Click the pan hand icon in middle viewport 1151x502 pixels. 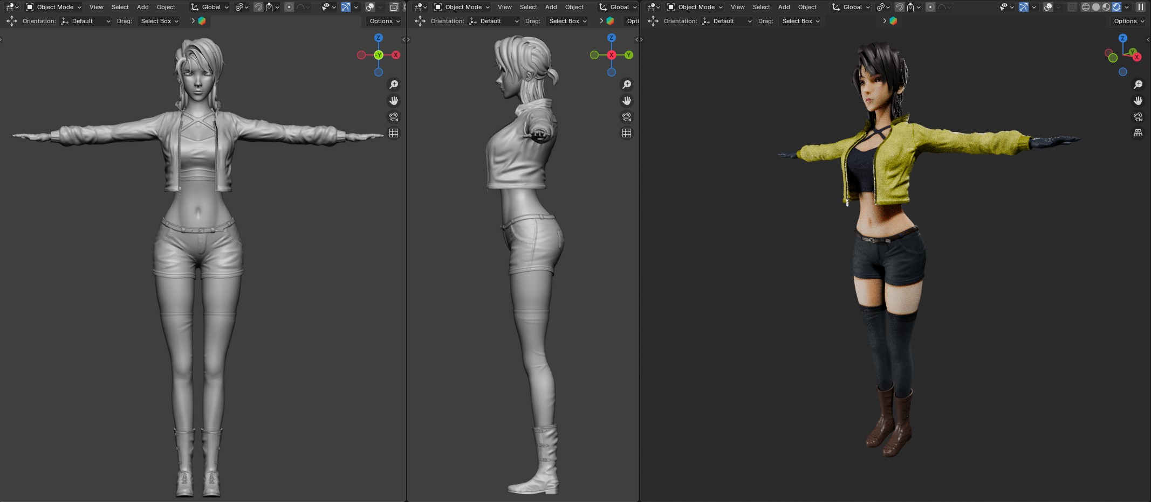(627, 101)
